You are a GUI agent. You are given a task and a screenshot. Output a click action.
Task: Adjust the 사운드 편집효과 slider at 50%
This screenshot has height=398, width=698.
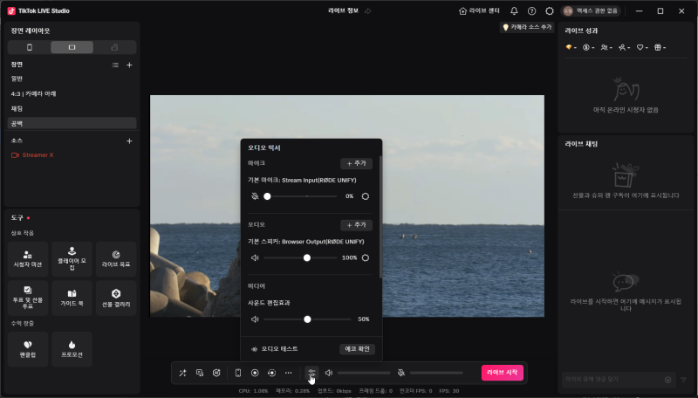307,319
